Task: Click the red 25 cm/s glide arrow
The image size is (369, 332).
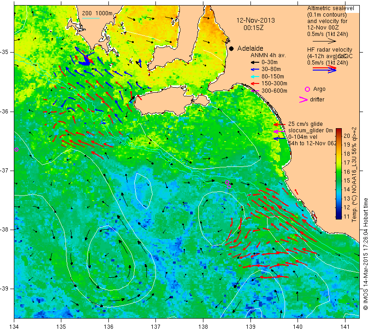Action: [280, 125]
